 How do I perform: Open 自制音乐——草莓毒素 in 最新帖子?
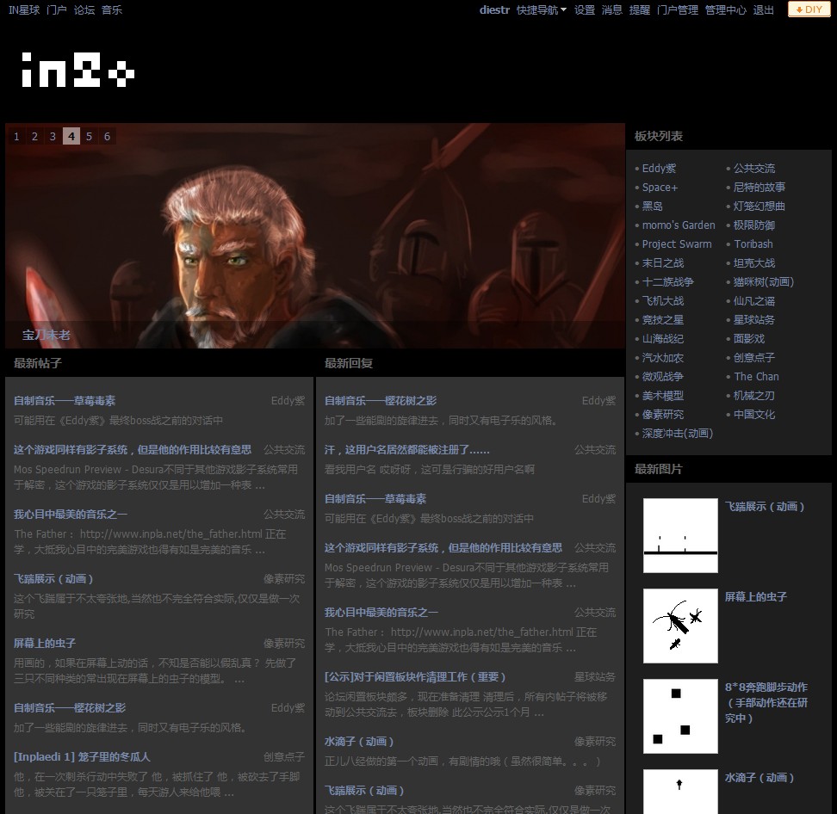[x=65, y=401]
